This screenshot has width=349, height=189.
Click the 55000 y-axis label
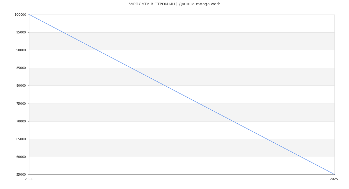[x=21, y=175]
